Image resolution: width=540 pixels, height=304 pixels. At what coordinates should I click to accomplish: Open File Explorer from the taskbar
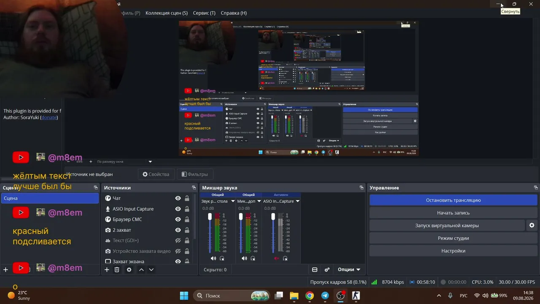(294, 296)
